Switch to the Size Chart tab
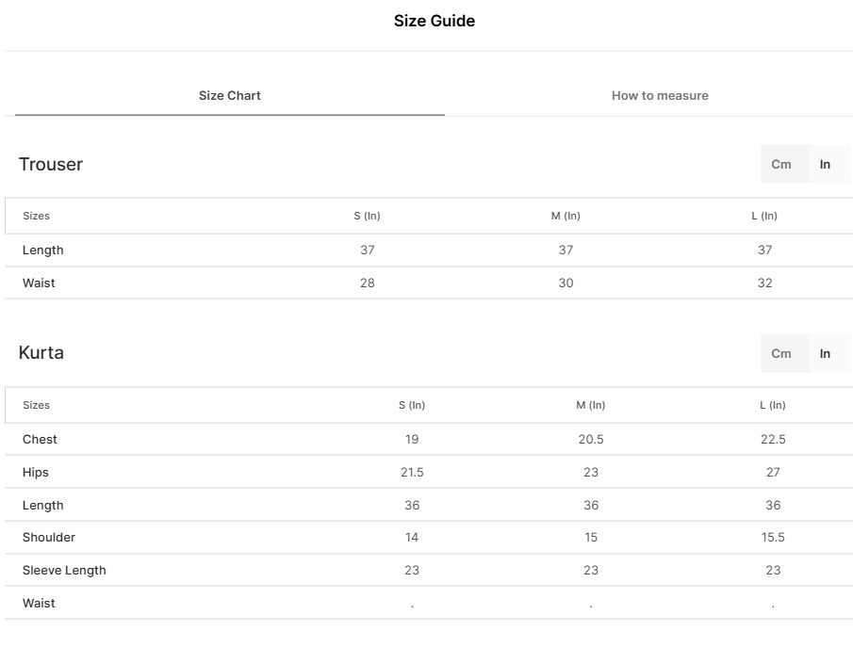This screenshot has width=853, height=647. point(230,96)
